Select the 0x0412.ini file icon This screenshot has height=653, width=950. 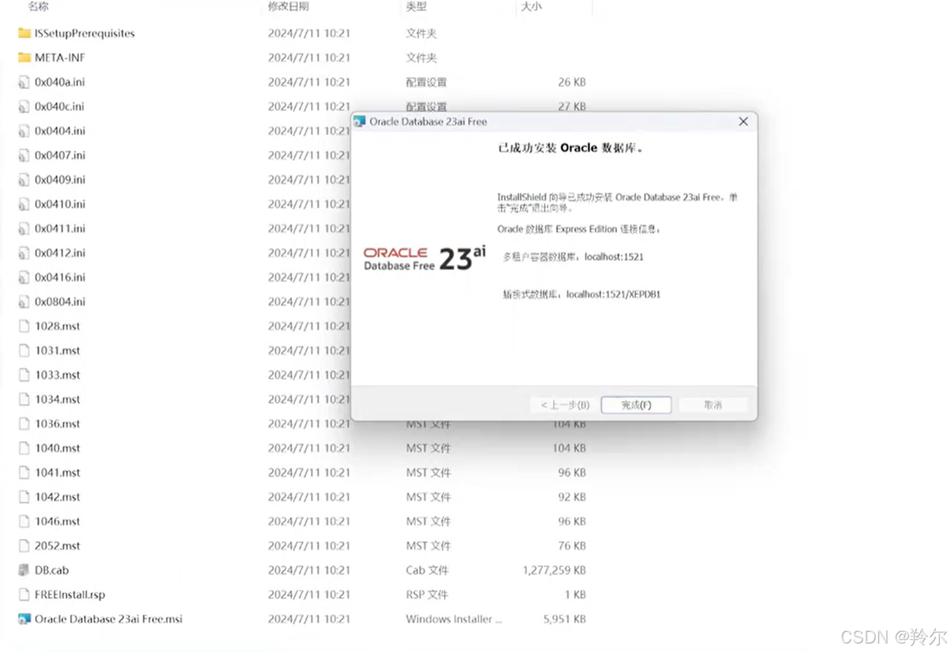click(x=24, y=253)
